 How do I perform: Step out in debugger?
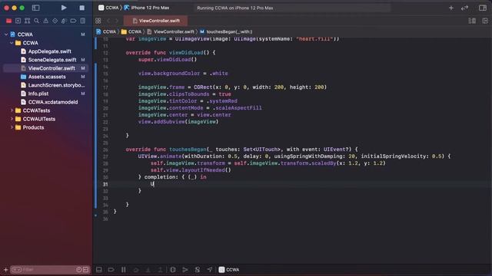tap(160, 269)
